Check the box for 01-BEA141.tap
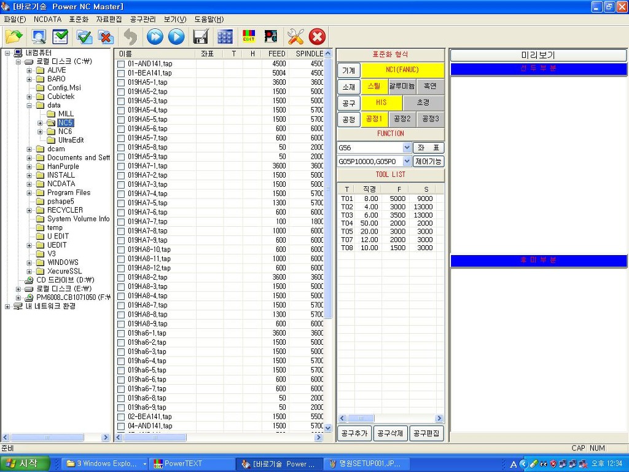The image size is (629, 472). pyautogui.click(x=121, y=74)
